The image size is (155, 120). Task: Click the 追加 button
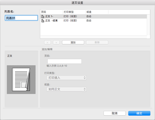tap(73, 42)
